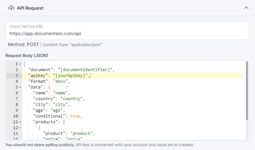Focus the Cloud Service URL input field
The width and height of the screenshot is (255, 150).
[127, 33]
